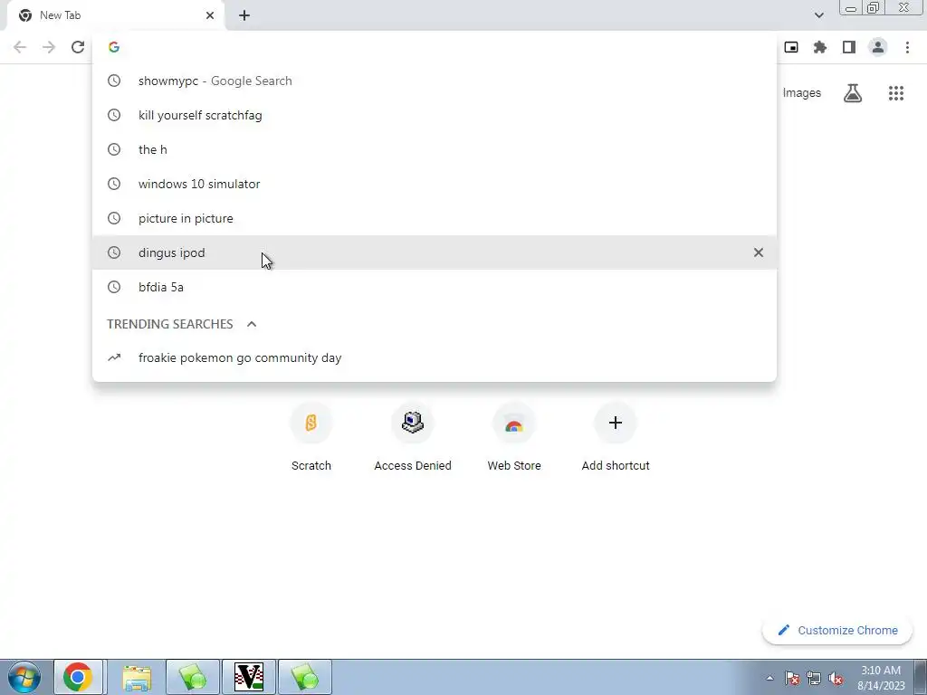This screenshot has width=927, height=695.
Task: Open the Windows Start menu
Action: tap(24, 677)
